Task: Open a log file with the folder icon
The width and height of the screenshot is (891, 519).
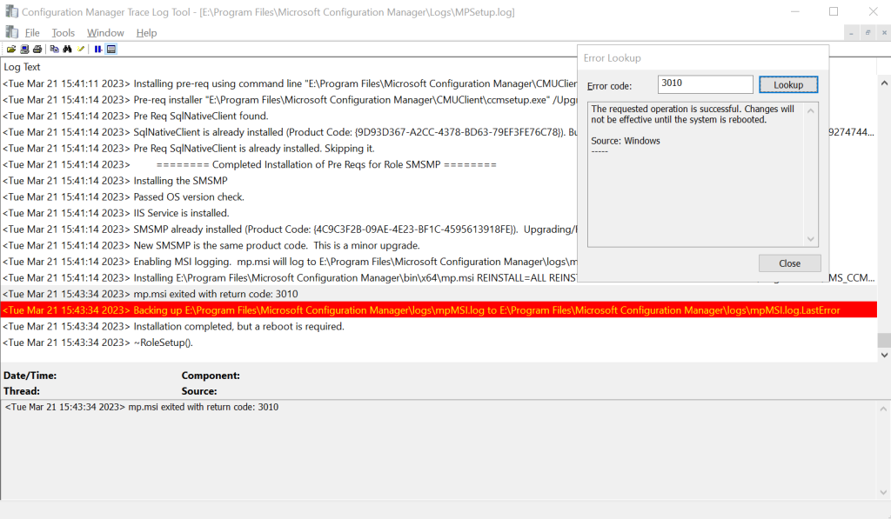Action: [11, 50]
